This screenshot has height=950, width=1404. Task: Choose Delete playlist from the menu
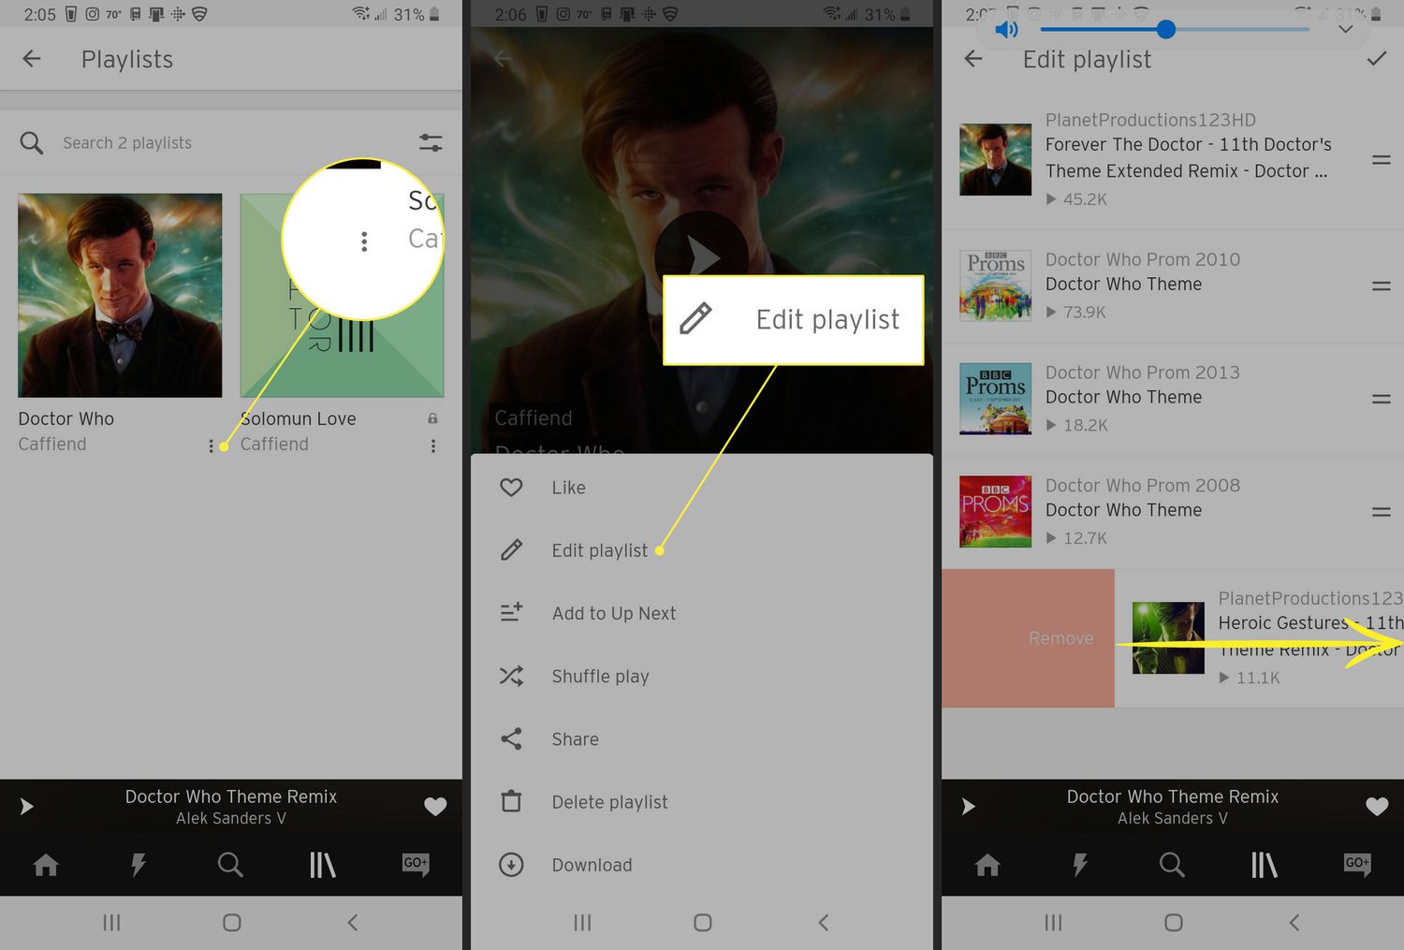(609, 801)
